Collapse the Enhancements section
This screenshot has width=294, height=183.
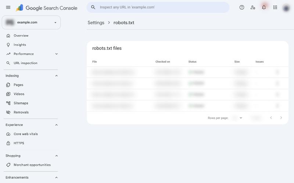coord(57,178)
